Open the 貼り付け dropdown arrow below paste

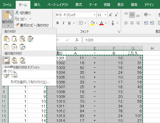click(8, 25)
